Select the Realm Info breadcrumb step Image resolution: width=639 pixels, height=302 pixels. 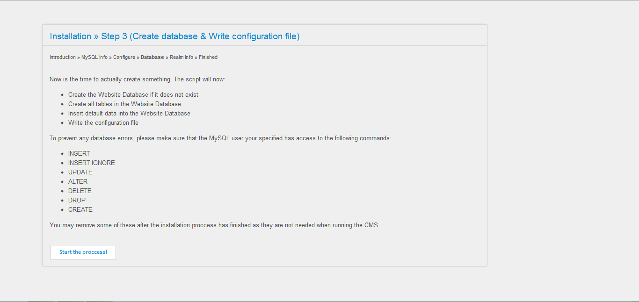(x=182, y=58)
